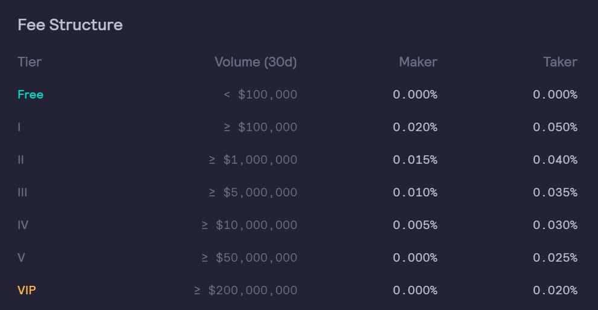Select the tier I row label

[19, 127]
